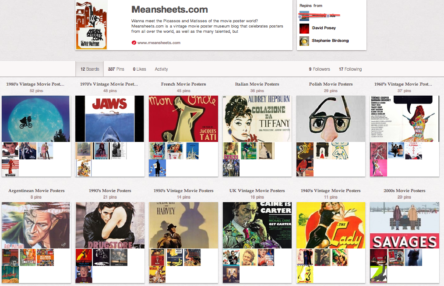Image resolution: width=444 pixels, height=286 pixels.
Task: Open the Colazione da Tiffany poster cover
Action: (x=257, y=119)
